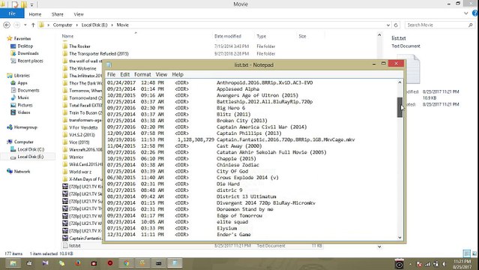
Task: Click Notepad scrollbar up arrow
Action: [x=400, y=82]
